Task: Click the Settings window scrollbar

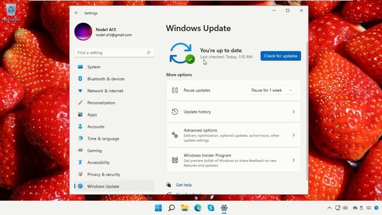Action: [x=307, y=111]
